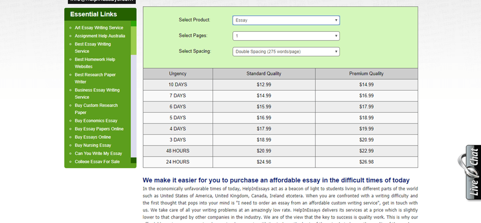481x223 pixels.
Task: Select the 7 DAYS urgency cell
Action: 178,96
